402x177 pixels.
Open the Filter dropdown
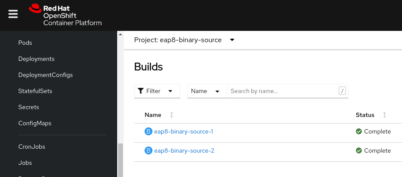157,91
